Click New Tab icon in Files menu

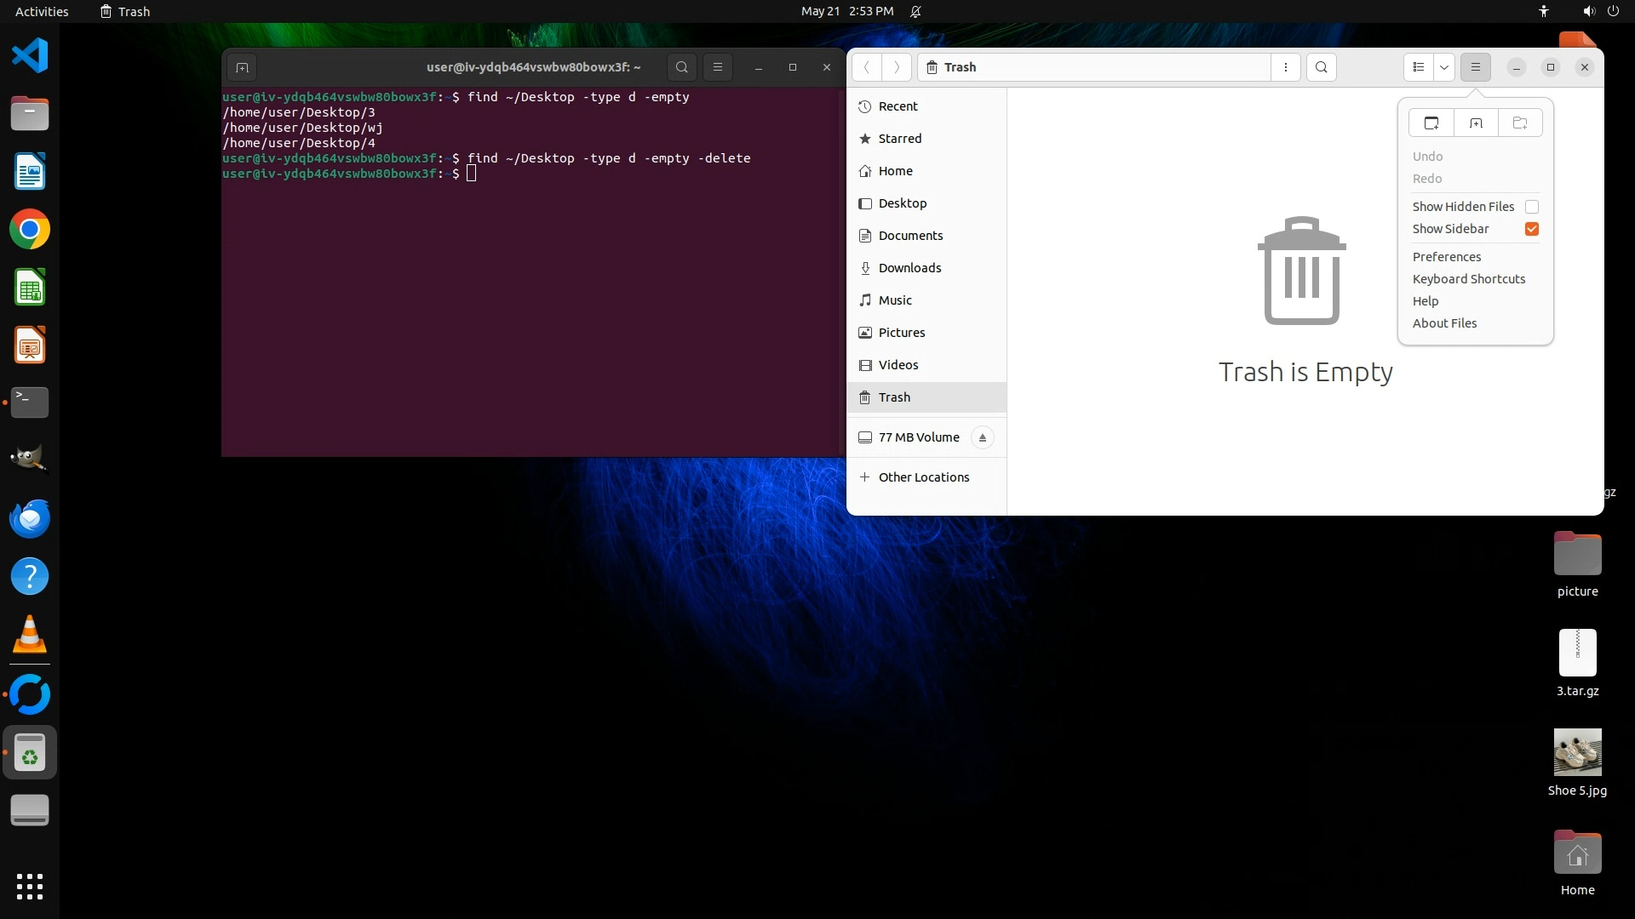pos(1476,123)
